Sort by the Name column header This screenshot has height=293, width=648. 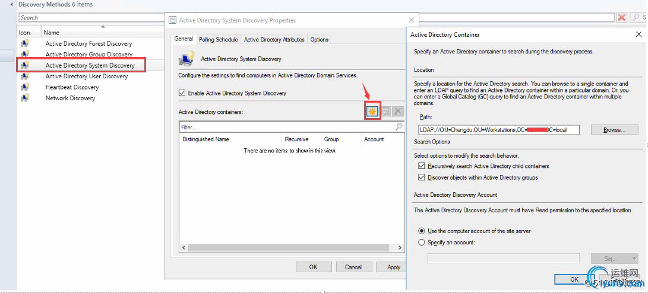tap(103, 32)
